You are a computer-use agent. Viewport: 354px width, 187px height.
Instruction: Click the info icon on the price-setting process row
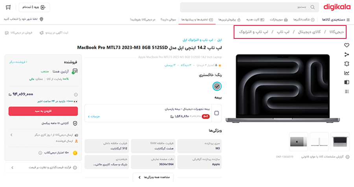click(75, 168)
